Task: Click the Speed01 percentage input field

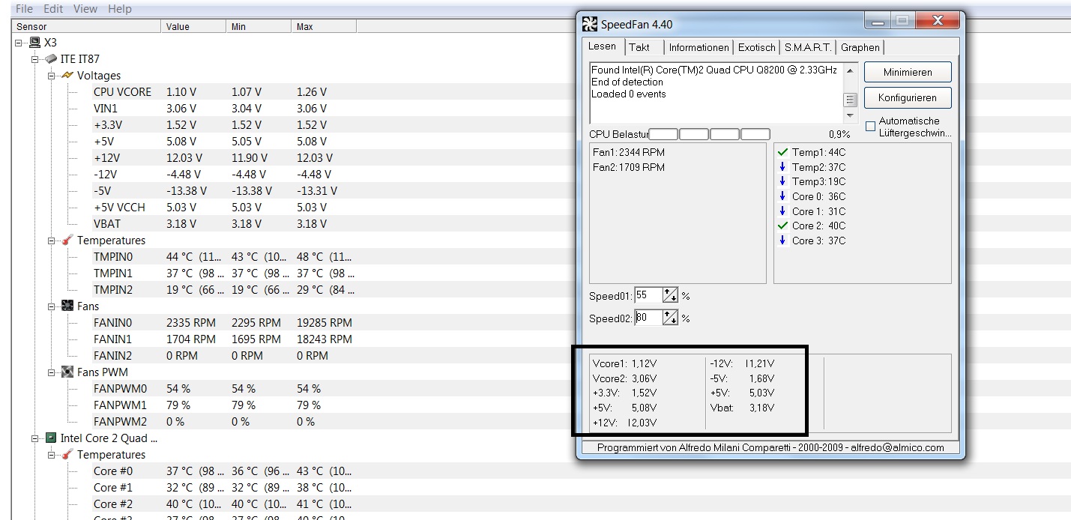Action: click(648, 296)
